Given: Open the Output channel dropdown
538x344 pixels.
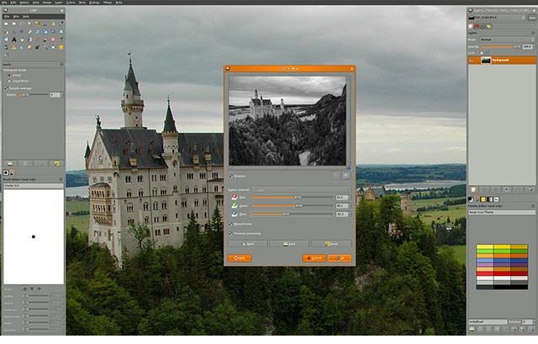Looking at the screenshot, I should pos(301,190).
